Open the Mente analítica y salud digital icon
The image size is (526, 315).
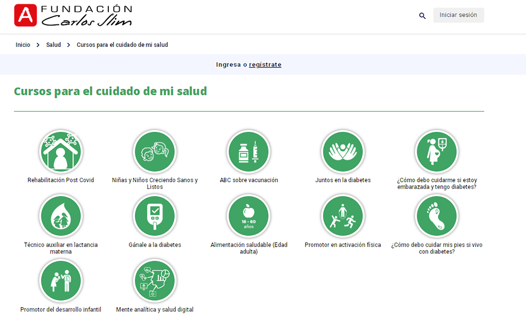[154, 280]
